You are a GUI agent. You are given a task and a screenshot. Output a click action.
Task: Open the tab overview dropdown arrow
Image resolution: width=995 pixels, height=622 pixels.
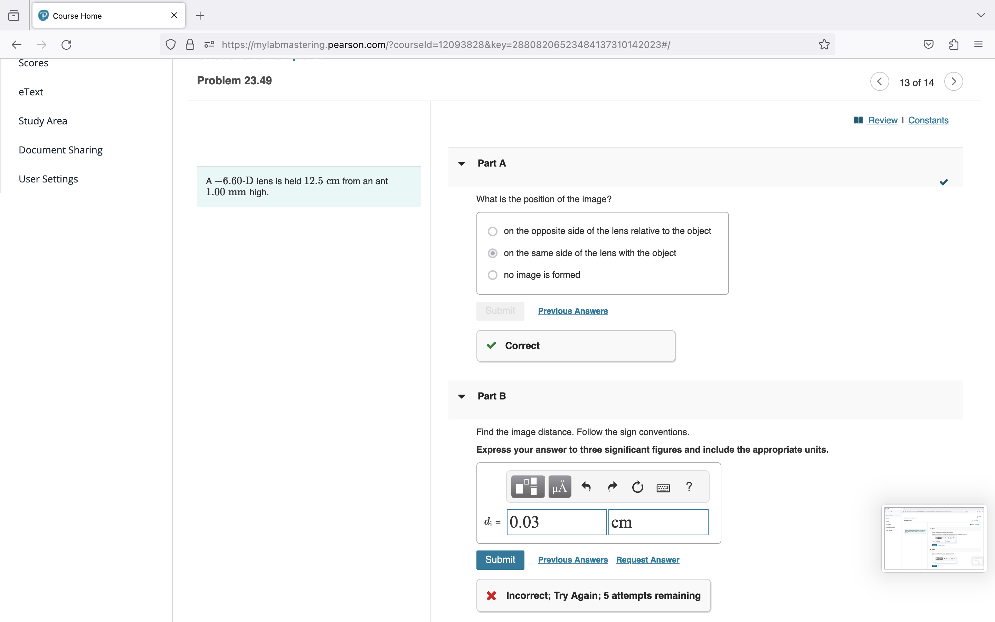point(981,15)
